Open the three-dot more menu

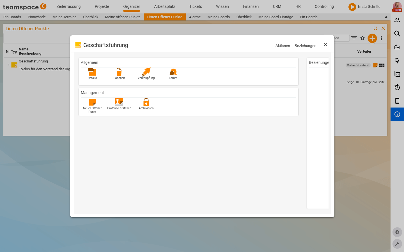(x=381, y=38)
